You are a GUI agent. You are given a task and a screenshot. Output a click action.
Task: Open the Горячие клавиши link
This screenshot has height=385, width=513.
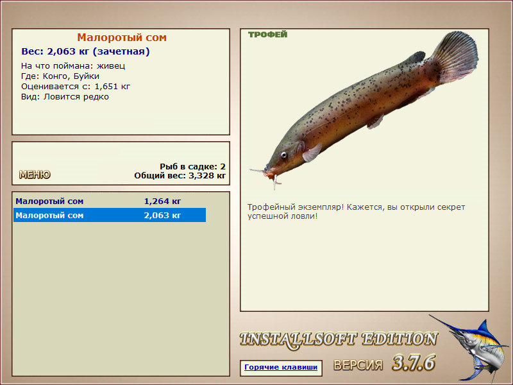point(281,367)
